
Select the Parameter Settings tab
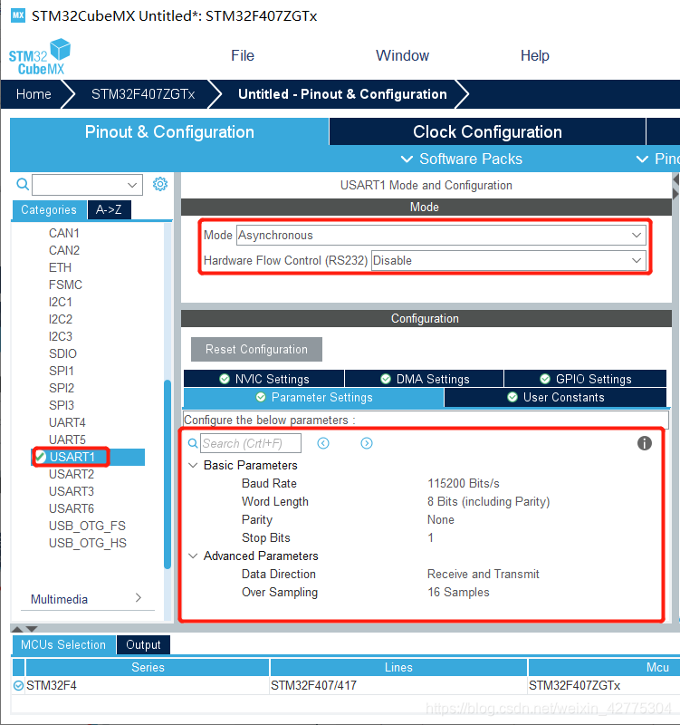tap(313, 397)
